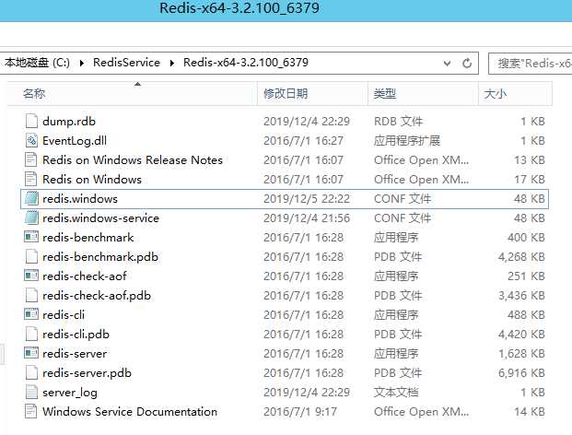572x435 pixels.
Task: Click the redis-server.pdb file icon
Action: 31,372
